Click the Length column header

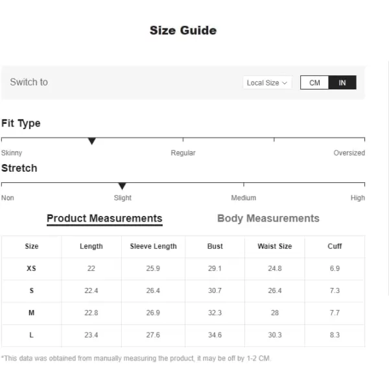91,246
